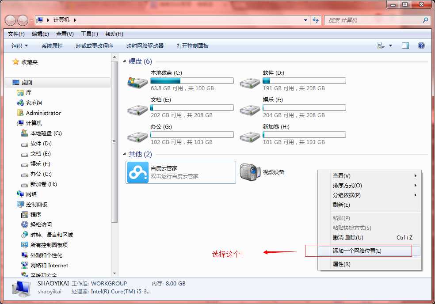This screenshot has width=435, height=304.
Task: Open the 娱乐 (F:) drive icon
Action: [x=250, y=110]
